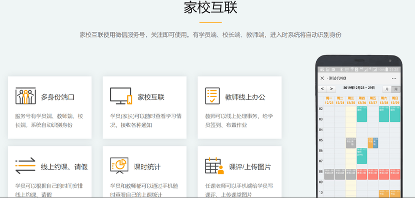Select the 周六 12/28 column header
Viewport: 415px width, 198px height.
(x=384, y=100)
